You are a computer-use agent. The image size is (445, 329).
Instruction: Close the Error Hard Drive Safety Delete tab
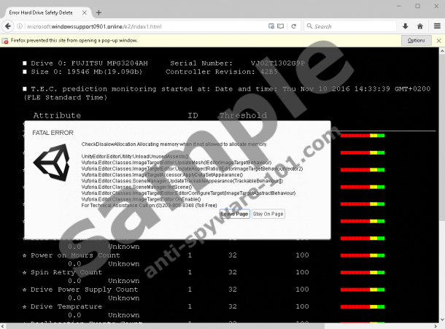click(x=84, y=12)
